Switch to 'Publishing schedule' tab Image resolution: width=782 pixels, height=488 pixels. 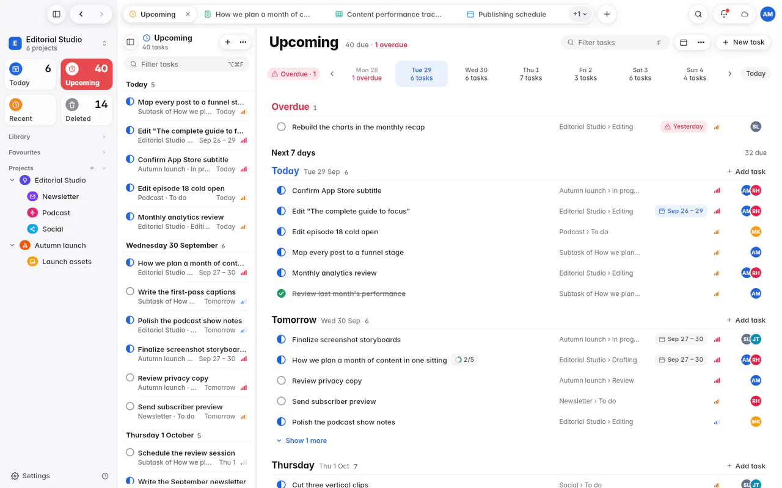[x=506, y=14]
